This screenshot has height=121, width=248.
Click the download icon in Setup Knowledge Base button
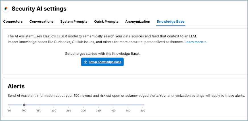coord(85,62)
